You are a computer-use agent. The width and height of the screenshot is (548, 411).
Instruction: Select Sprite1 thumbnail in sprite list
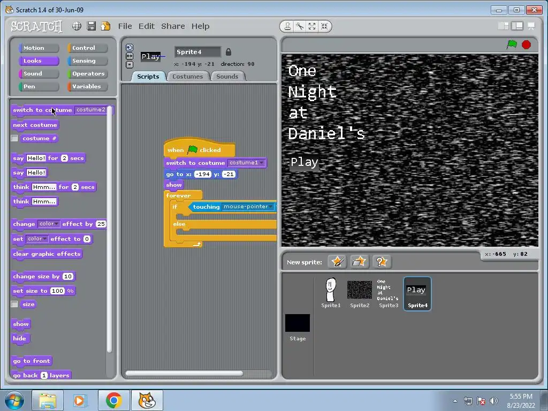[x=331, y=293]
